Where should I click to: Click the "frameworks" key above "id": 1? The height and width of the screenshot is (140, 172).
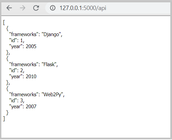(x=24, y=34)
